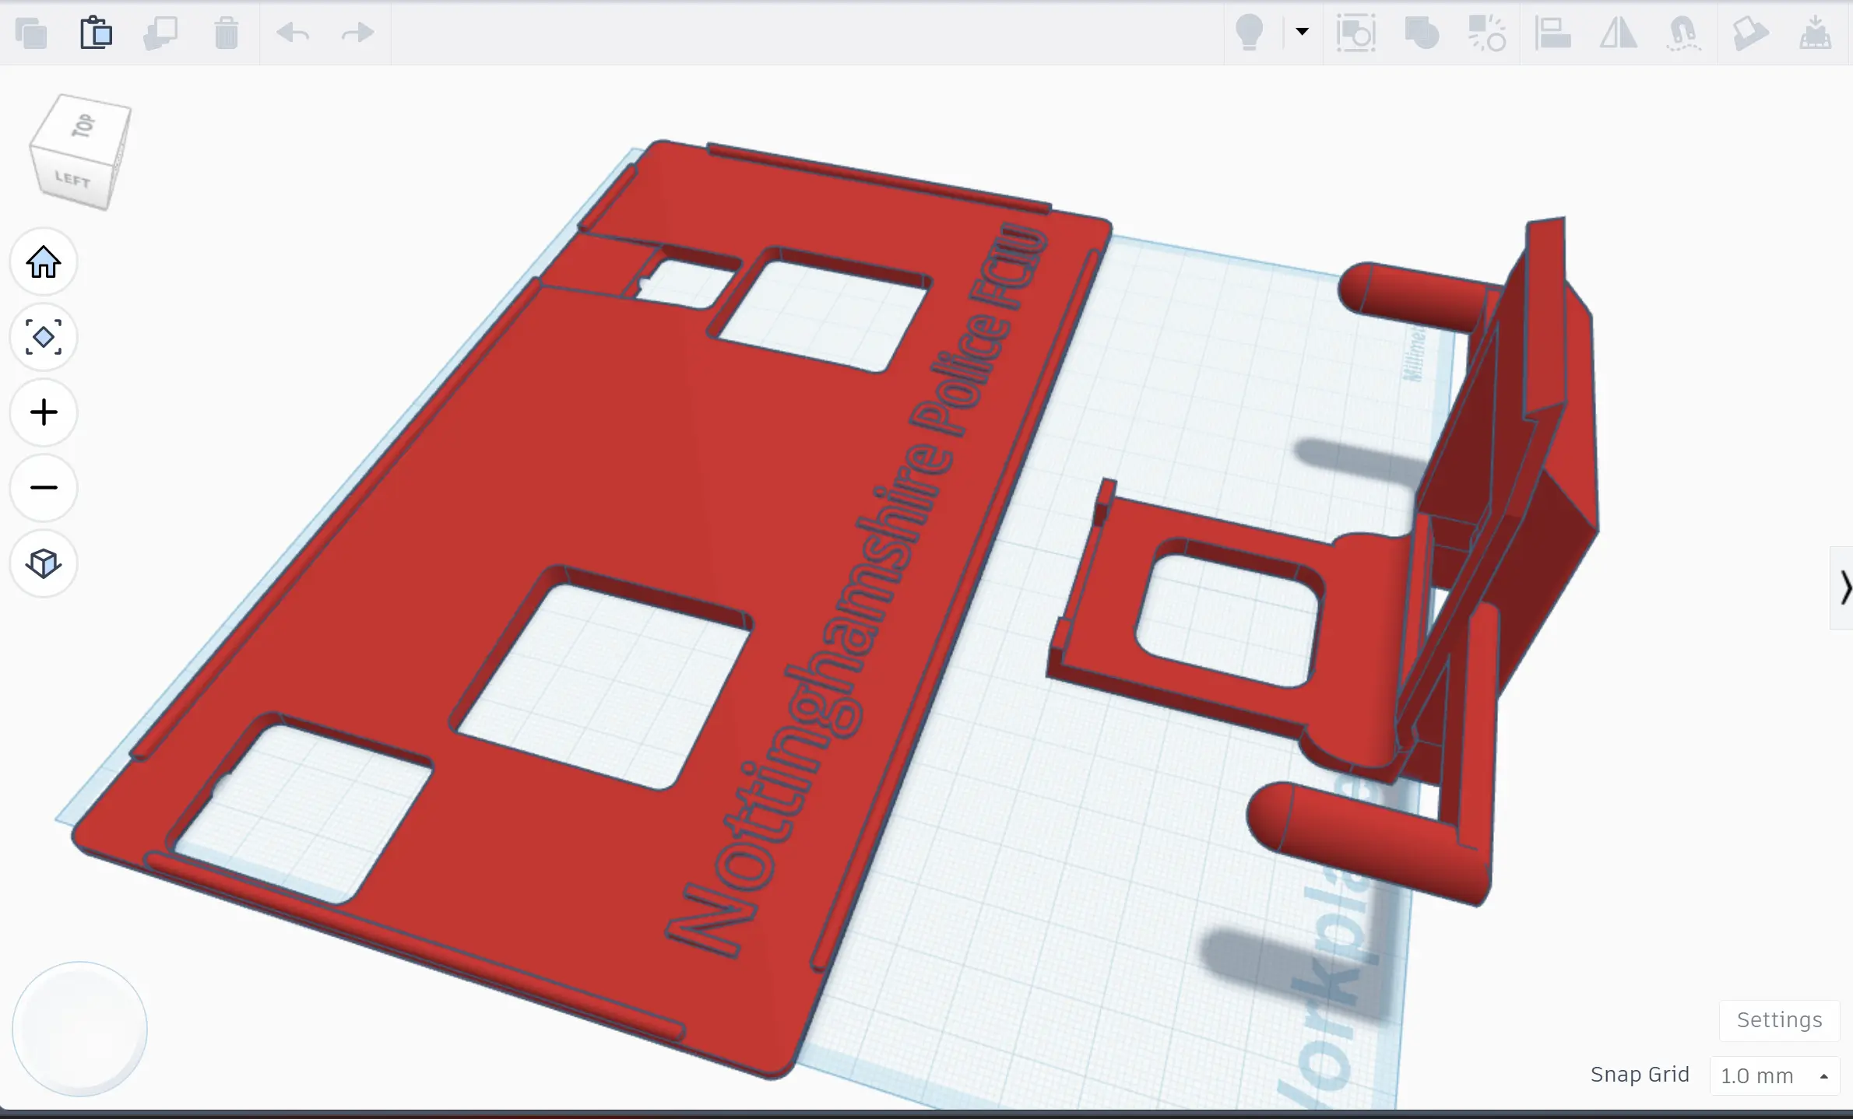Open the Snap Grid 1.0 mm dropdown
1853x1119 pixels.
click(x=1774, y=1075)
